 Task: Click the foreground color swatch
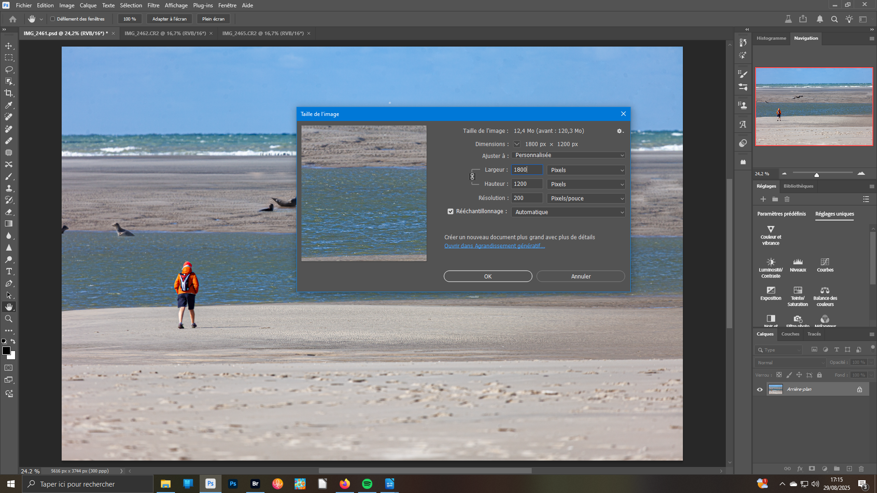(x=6, y=351)
